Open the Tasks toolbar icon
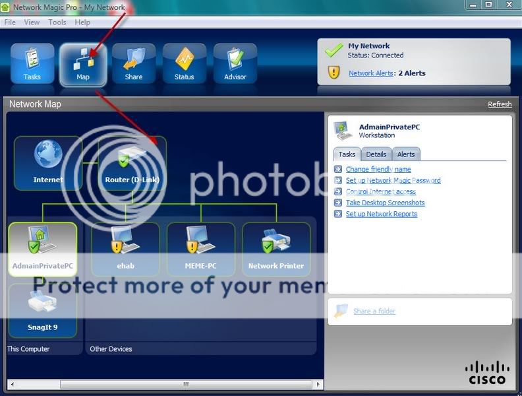The image size is (522, 396). (x=32, y=64)
